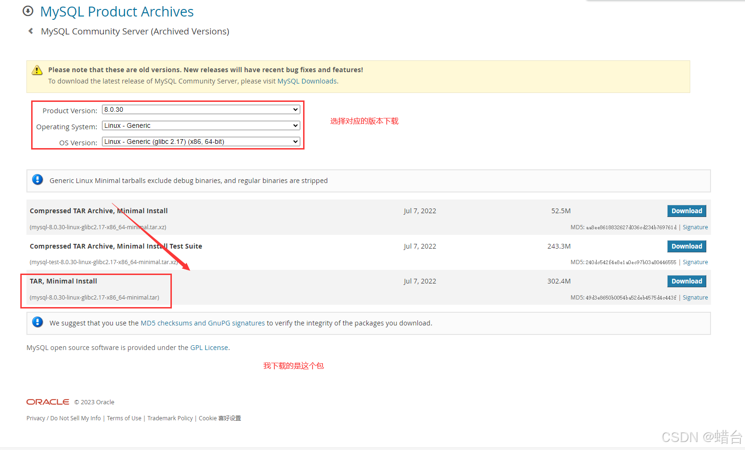Click the MD5 hash of the 52.5M package
The image size is (745, 450).
tap(631, 227)
